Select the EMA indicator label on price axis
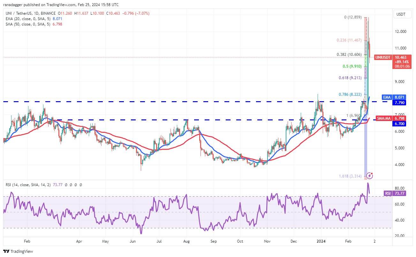Viewport: 416px width, 257px height. tap(387, 97)
